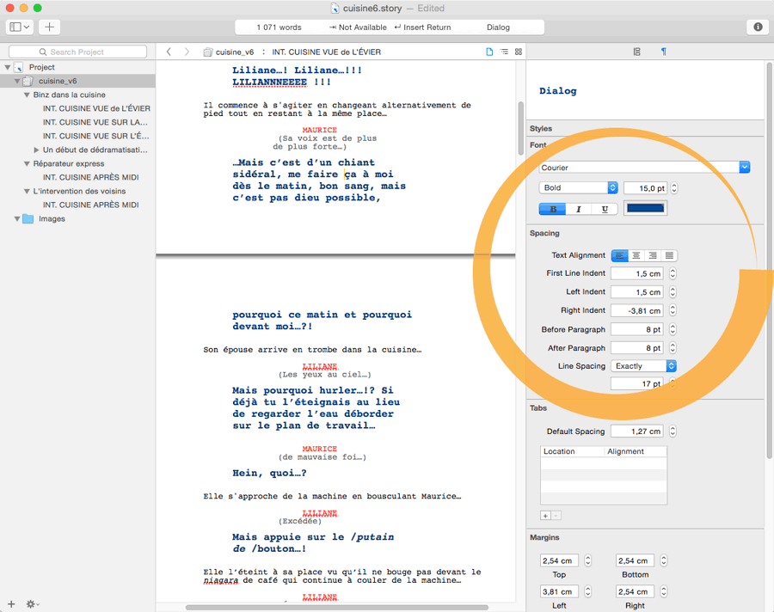Click Right Indent value field

click(636, 310)
